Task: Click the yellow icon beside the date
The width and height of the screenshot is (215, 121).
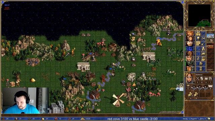Action: click(x=209, y=119)
